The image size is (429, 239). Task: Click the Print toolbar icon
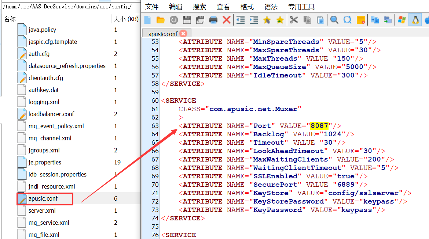[213, 20]
